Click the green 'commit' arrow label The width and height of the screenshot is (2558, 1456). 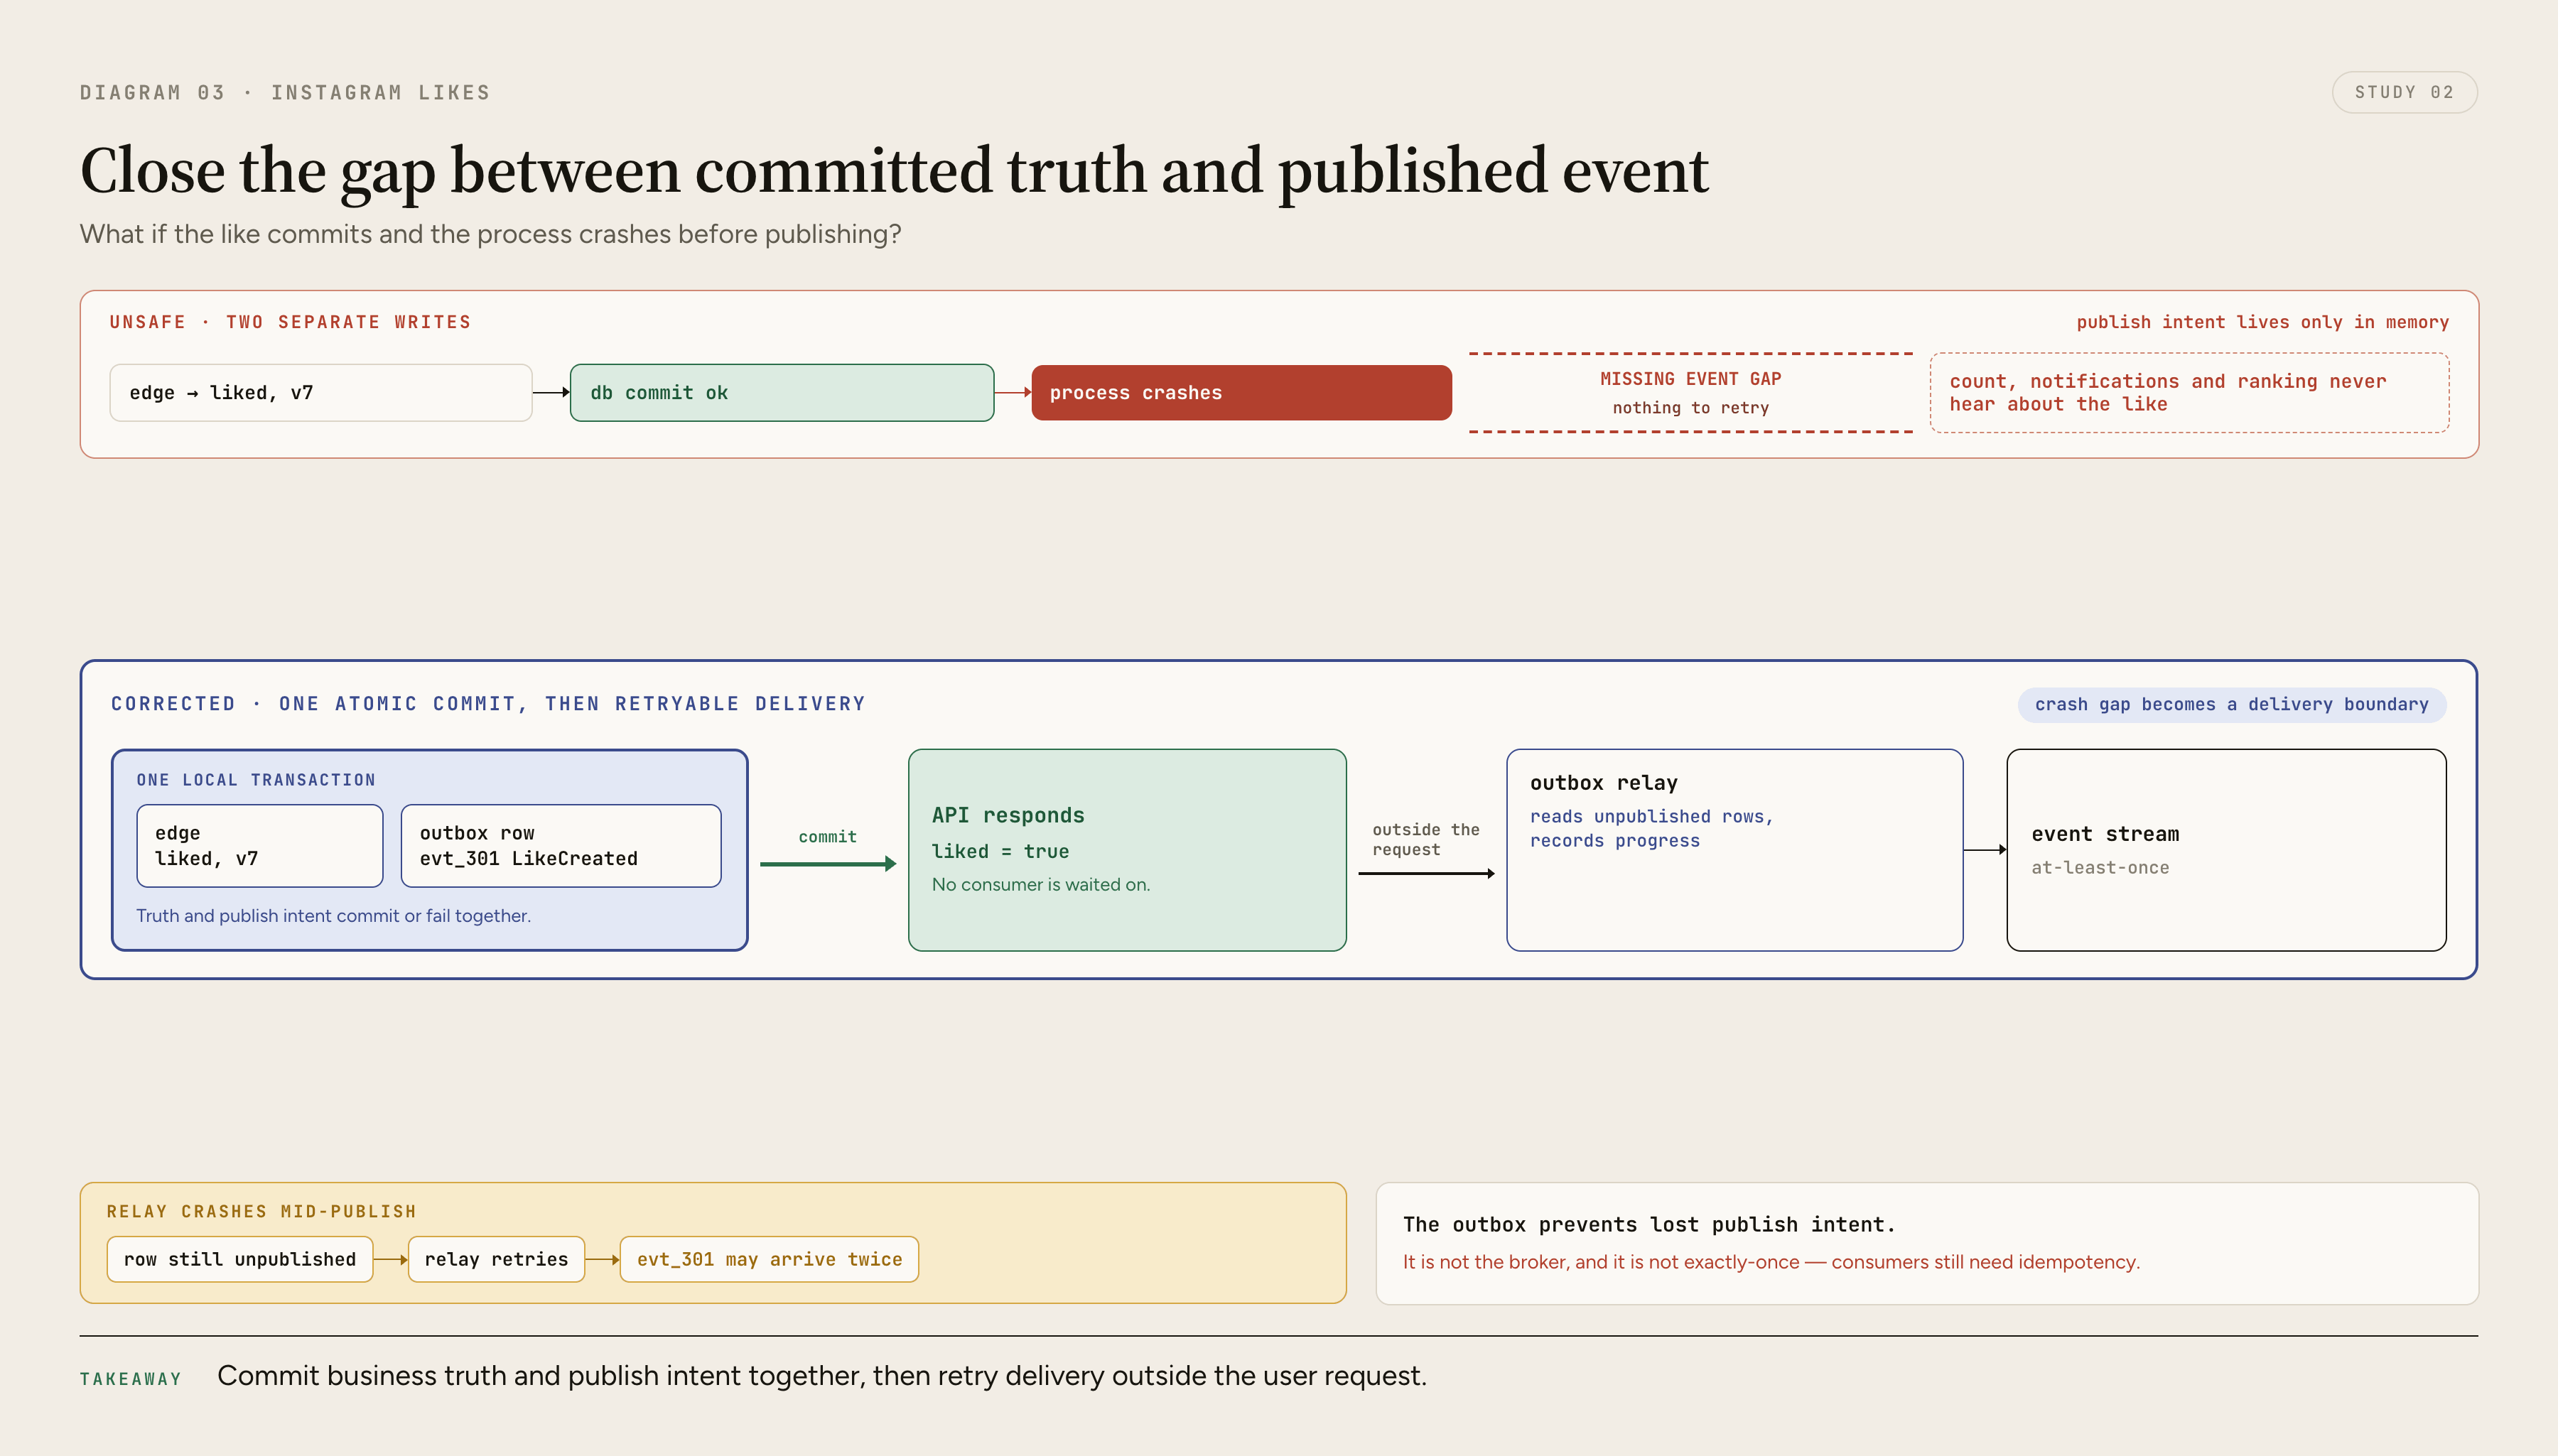pos(827,837)
